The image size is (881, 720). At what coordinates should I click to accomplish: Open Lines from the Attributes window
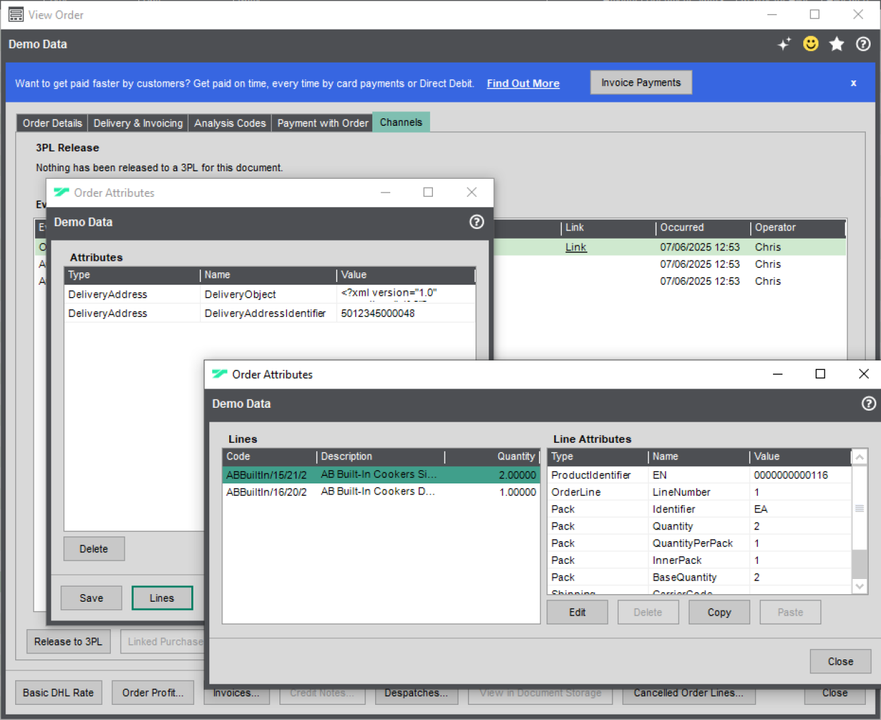pos(162,598)
